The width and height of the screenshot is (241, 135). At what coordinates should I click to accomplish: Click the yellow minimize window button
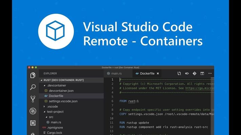click(x=33, y=67)
